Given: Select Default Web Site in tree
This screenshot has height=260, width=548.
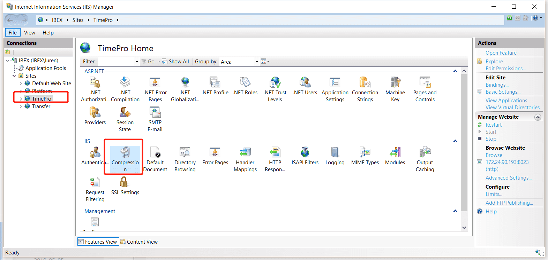Looking at the screenshot, I should (51, 84).
